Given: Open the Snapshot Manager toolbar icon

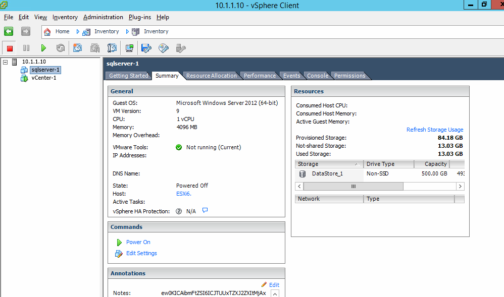Looking at the screenshot, I should [x=112, y=48].
